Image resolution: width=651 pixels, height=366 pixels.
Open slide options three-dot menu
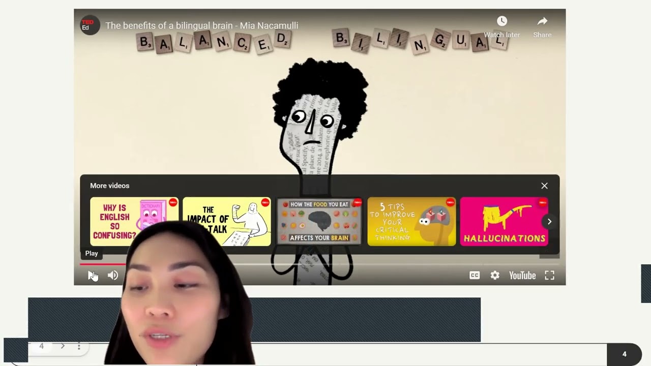click(x=79, y=346)
